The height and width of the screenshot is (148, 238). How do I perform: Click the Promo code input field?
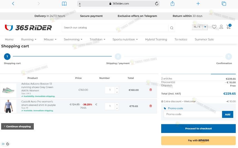pos(193,114)
